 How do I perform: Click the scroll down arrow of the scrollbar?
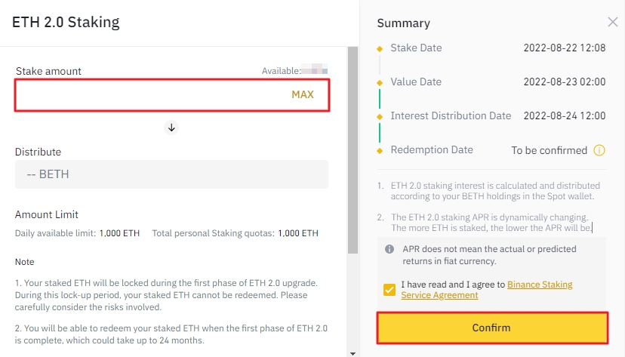point(352,352)
